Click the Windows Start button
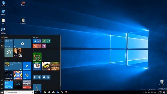167x94 pixels. [x=2, y=92]
